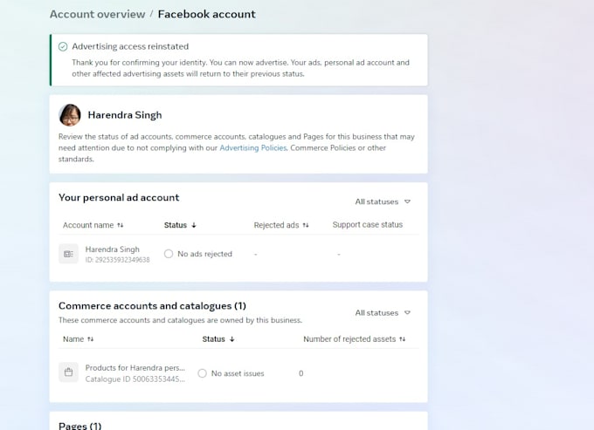594x430 pixels.
Task: Sort ad account Status arrow icon
Action: [x=194, y=225]
